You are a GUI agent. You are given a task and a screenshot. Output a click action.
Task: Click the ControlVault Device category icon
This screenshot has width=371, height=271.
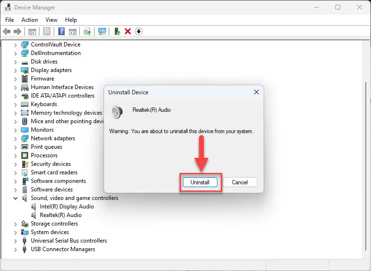pyautogui.click(x=25, y=45)
